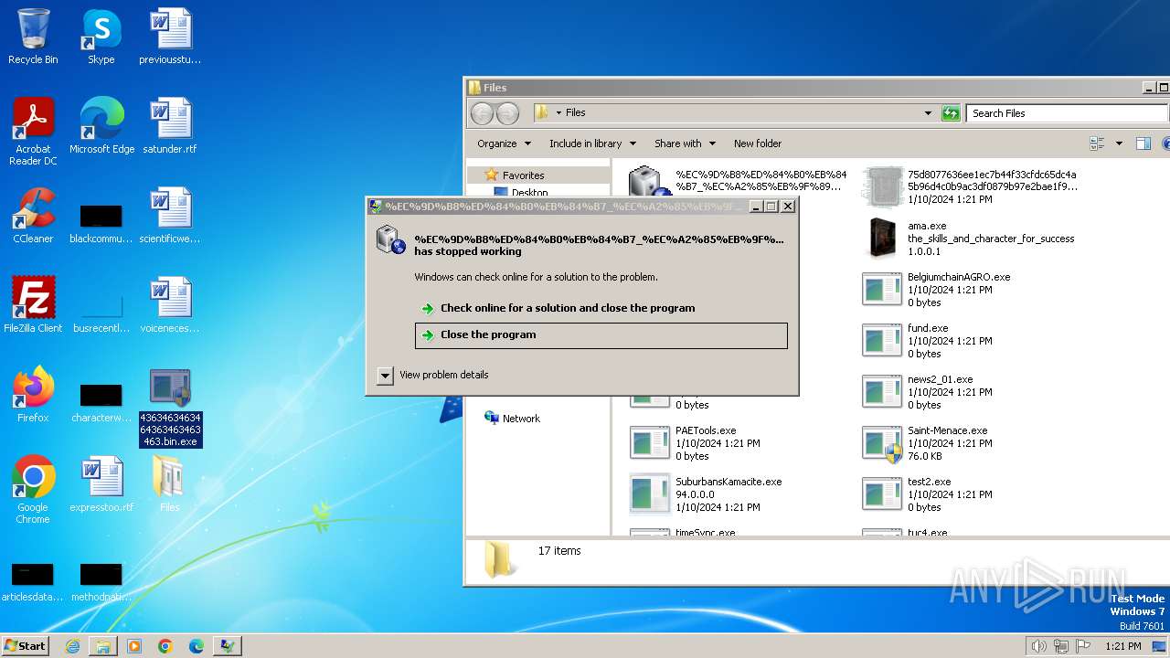Image resolution: width=1170 pixels, height=658 pixels.
Task: Select BelgiumchainAGRO.exe file
Action: tap(938, 289)
